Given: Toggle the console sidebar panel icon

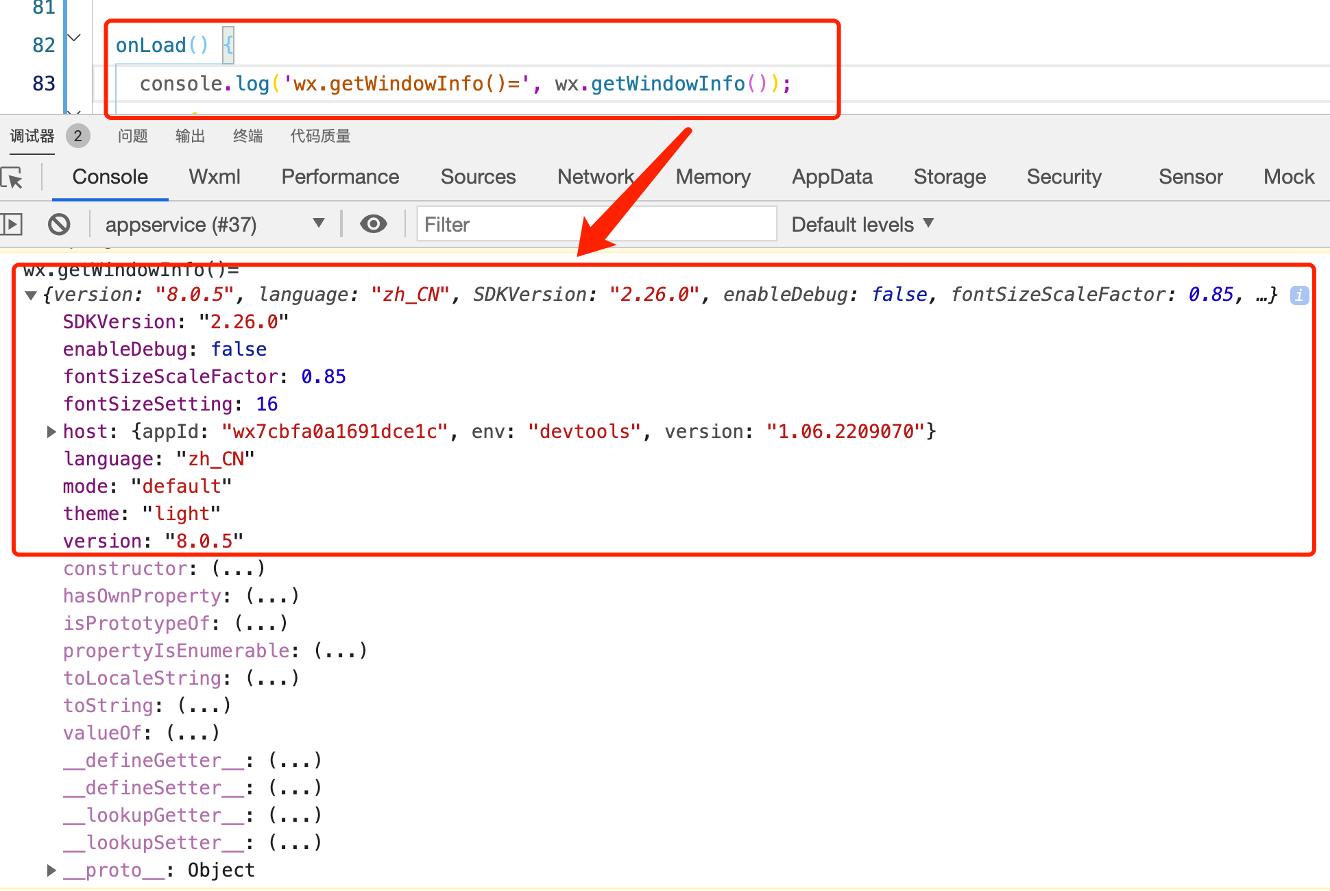Looking at the screenshot, I should click(x=12, y=224).
